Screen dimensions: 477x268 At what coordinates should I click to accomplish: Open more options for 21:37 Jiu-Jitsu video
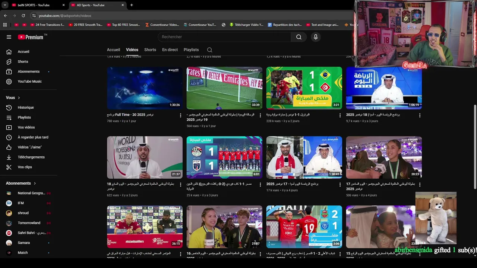point(180,185)
